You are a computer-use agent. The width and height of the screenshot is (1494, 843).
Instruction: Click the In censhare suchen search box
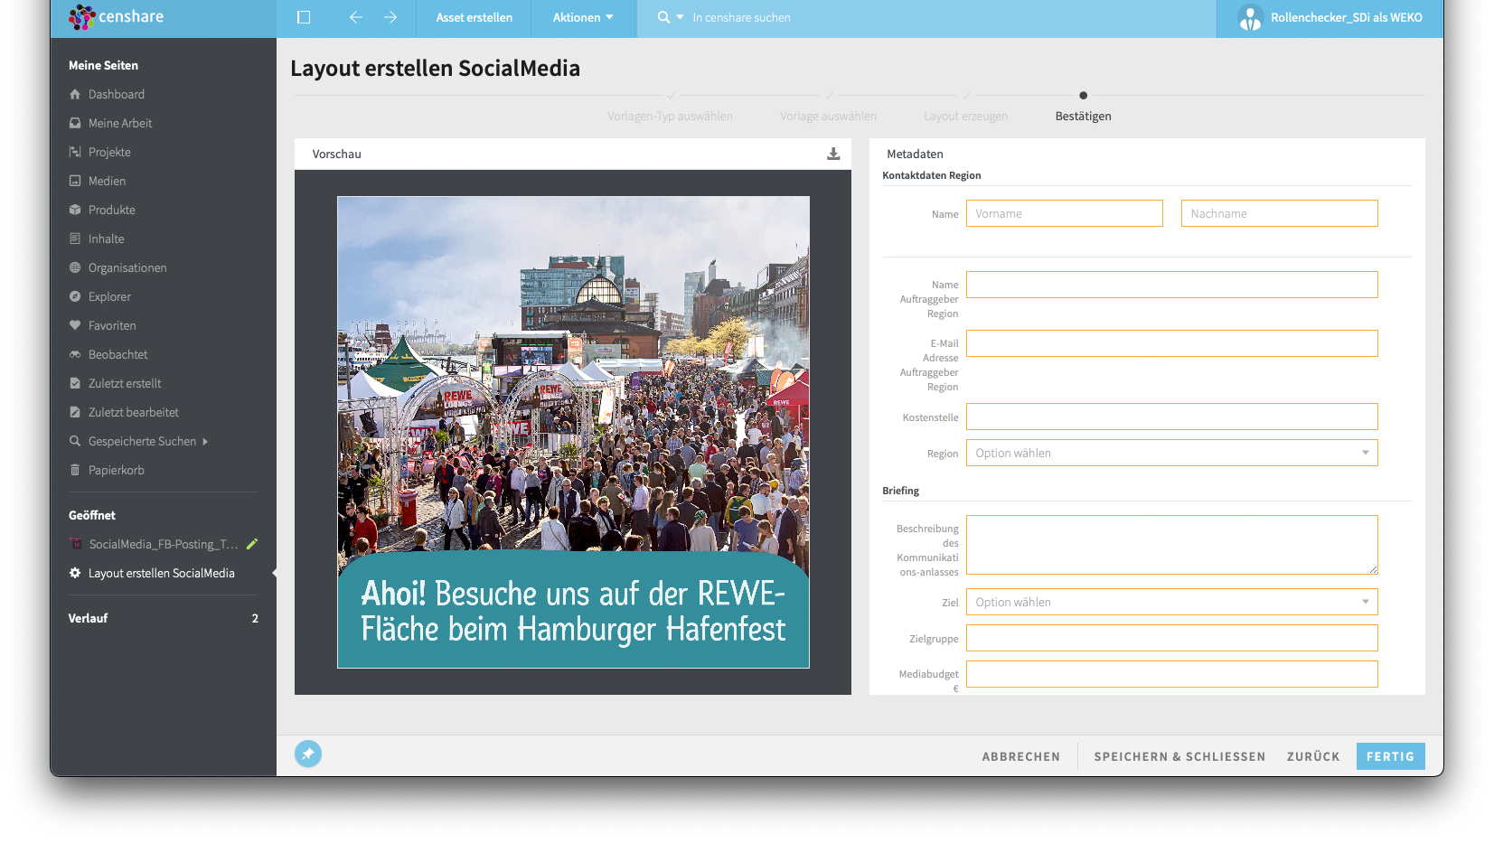(926, 17)
